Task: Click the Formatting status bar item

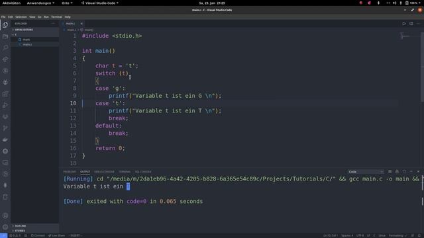Action: click(x=397, y=235)
